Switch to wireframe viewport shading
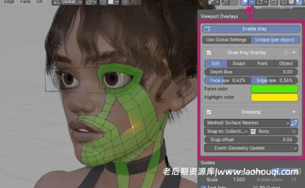 click(x=284, y=2)
